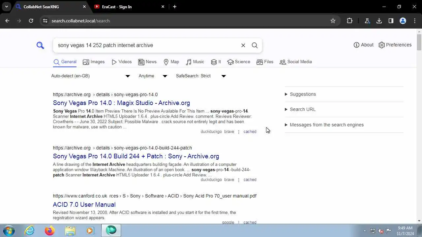Show hidden system tray icons

click(x=365, y=231)
